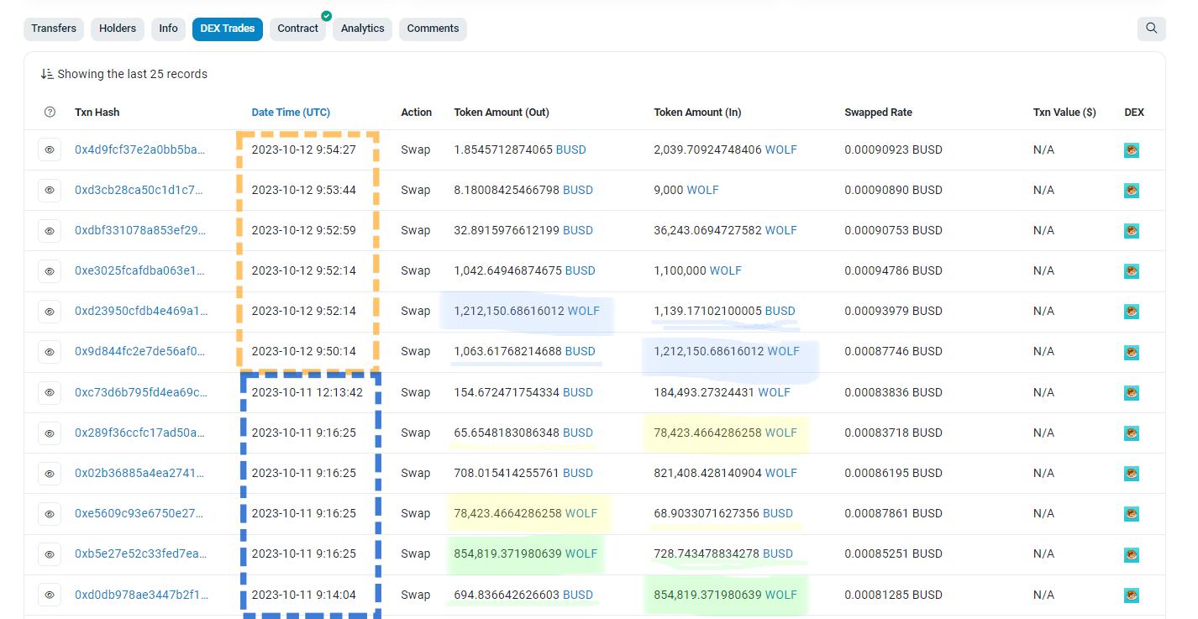Click WOLF token link after 9,000
This screenshot has width=1198, height=619.
pyautogui.click(x=703, y=190)
